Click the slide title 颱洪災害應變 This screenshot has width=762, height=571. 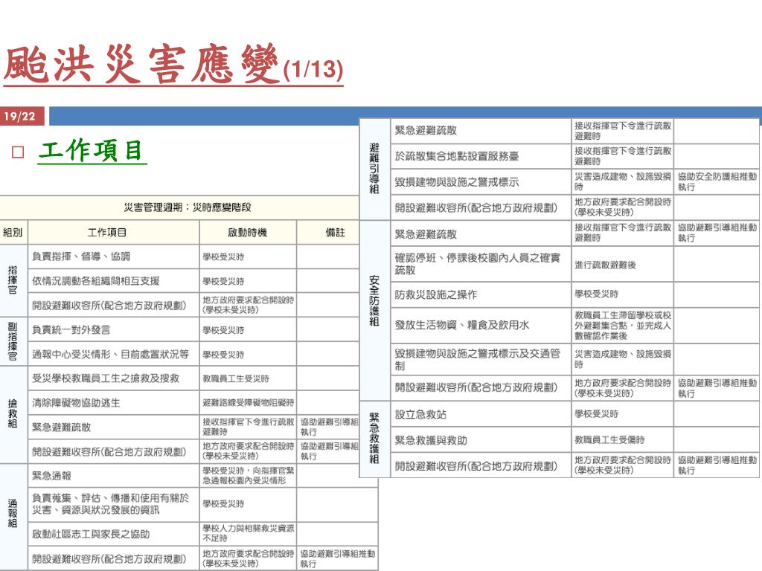click(141, 64)
